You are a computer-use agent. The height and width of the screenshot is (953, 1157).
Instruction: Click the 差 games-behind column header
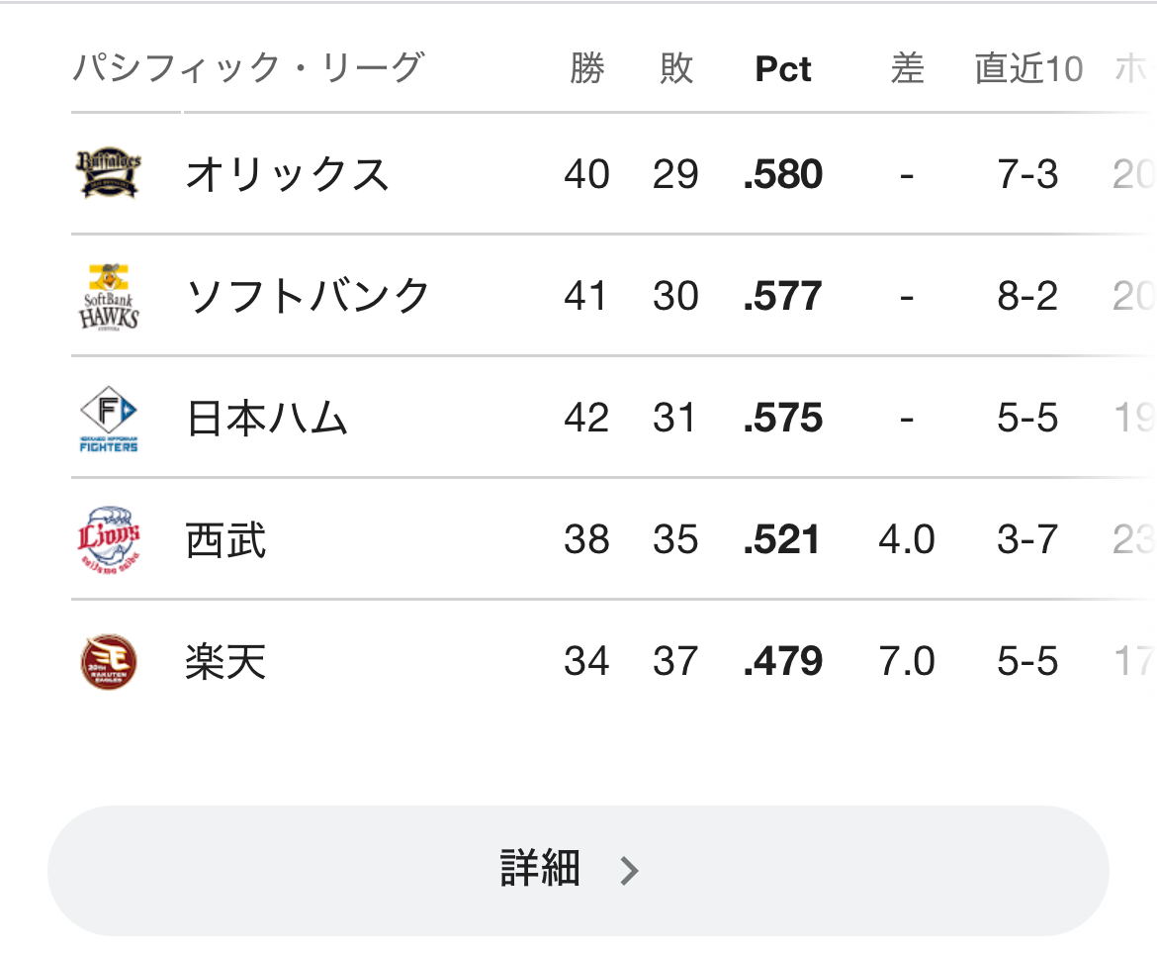pos(907,68)
